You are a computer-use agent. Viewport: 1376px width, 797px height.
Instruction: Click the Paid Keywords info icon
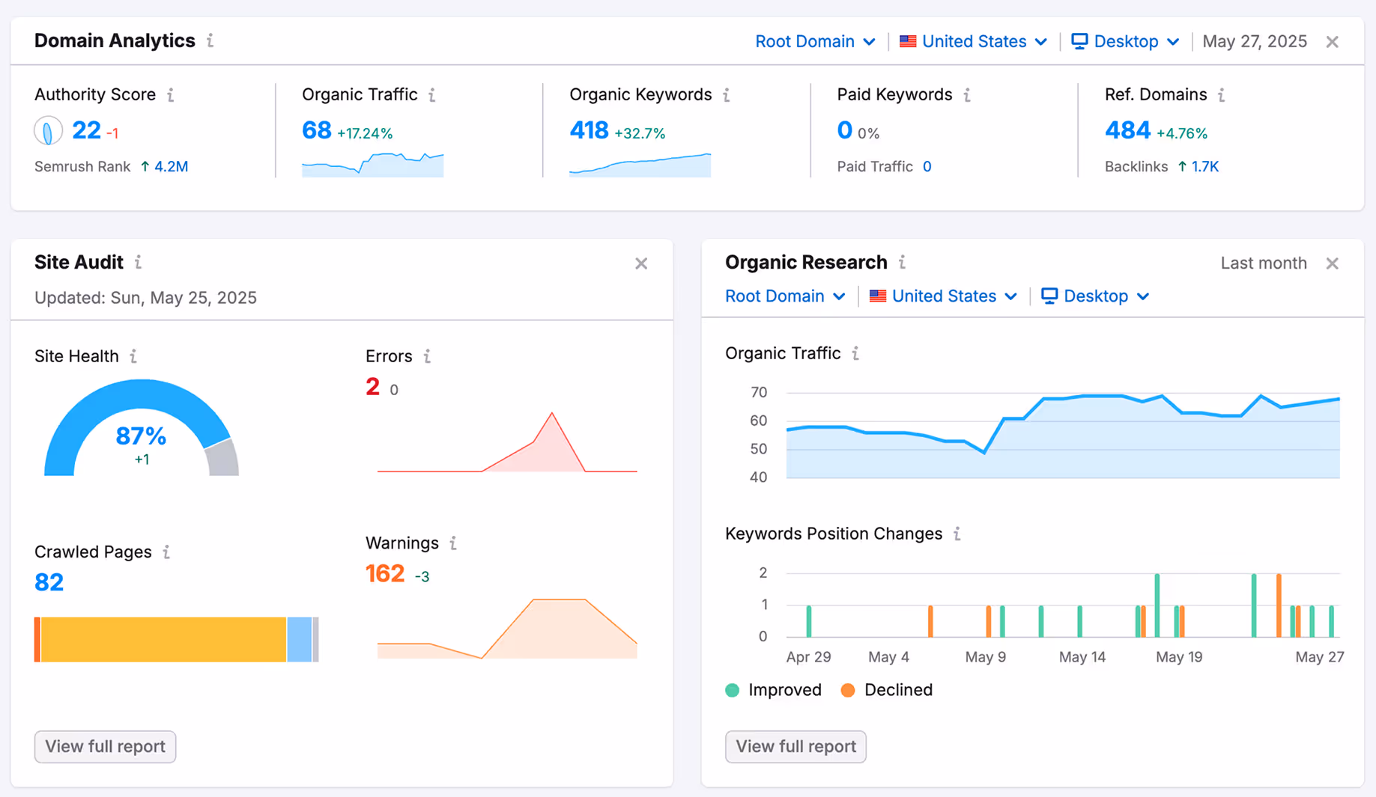967,95
